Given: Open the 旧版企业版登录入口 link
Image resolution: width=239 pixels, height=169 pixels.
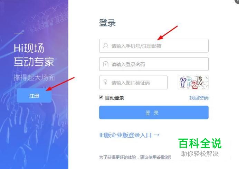Looking at the screenshot, I should click(x=125, y=135).
